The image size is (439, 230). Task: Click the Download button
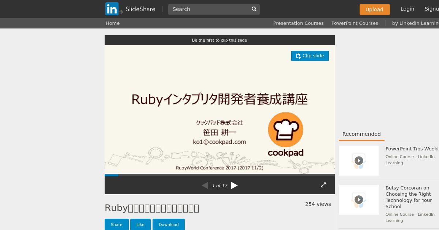pos(169,225)
